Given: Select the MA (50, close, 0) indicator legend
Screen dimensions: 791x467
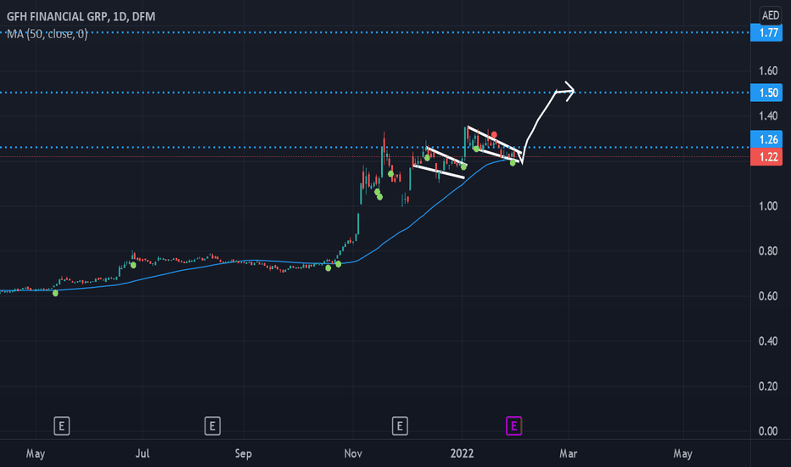Looking at the screenshot, I should pyautogui.click(x=47, y=34).
